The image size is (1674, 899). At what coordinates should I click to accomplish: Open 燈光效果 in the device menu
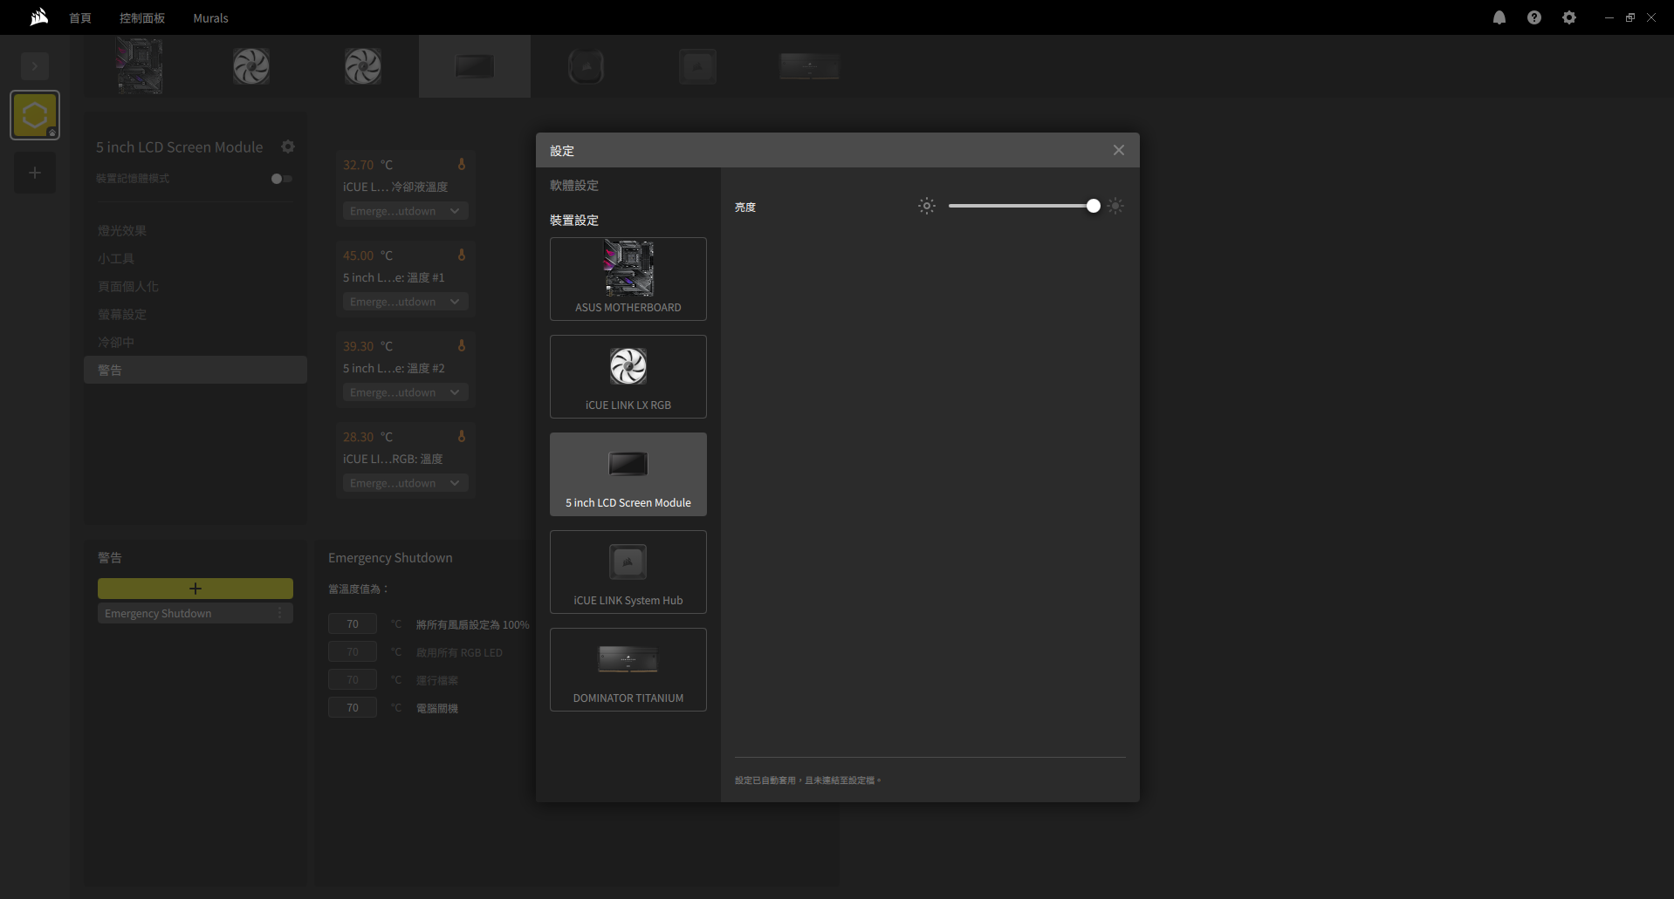coord(196,230)
